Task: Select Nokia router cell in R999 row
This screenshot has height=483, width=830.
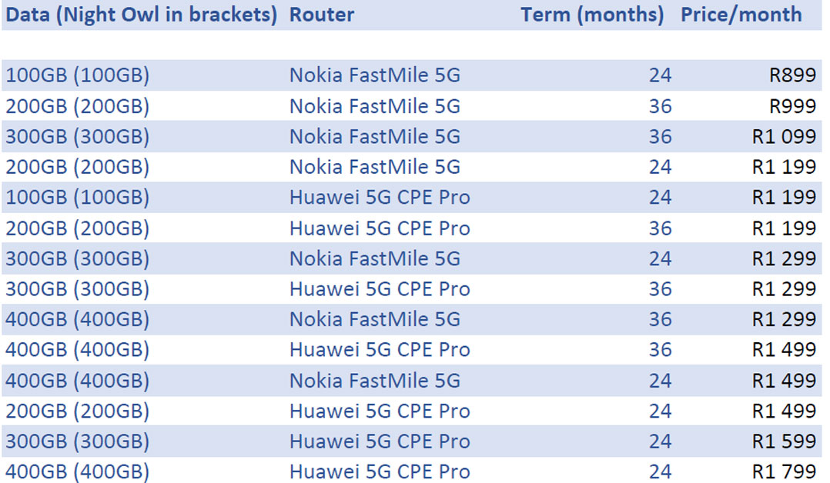Action: click(375, 106)
